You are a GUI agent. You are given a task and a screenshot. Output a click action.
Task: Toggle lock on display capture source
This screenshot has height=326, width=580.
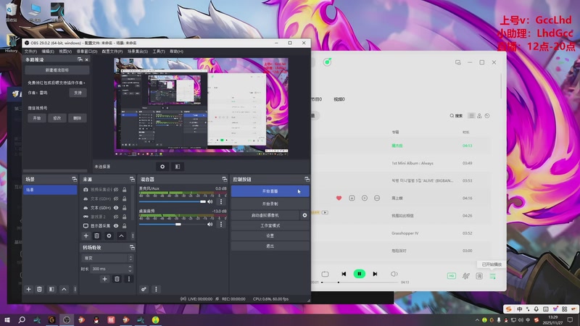click(x=125, y=226)
